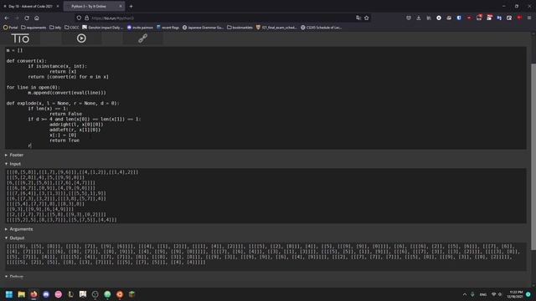
Task: Go to the browser home page
Action: [37, 18]
